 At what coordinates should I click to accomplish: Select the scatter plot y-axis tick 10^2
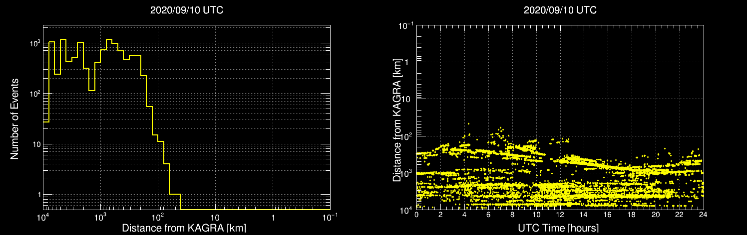tap(407, 135)
